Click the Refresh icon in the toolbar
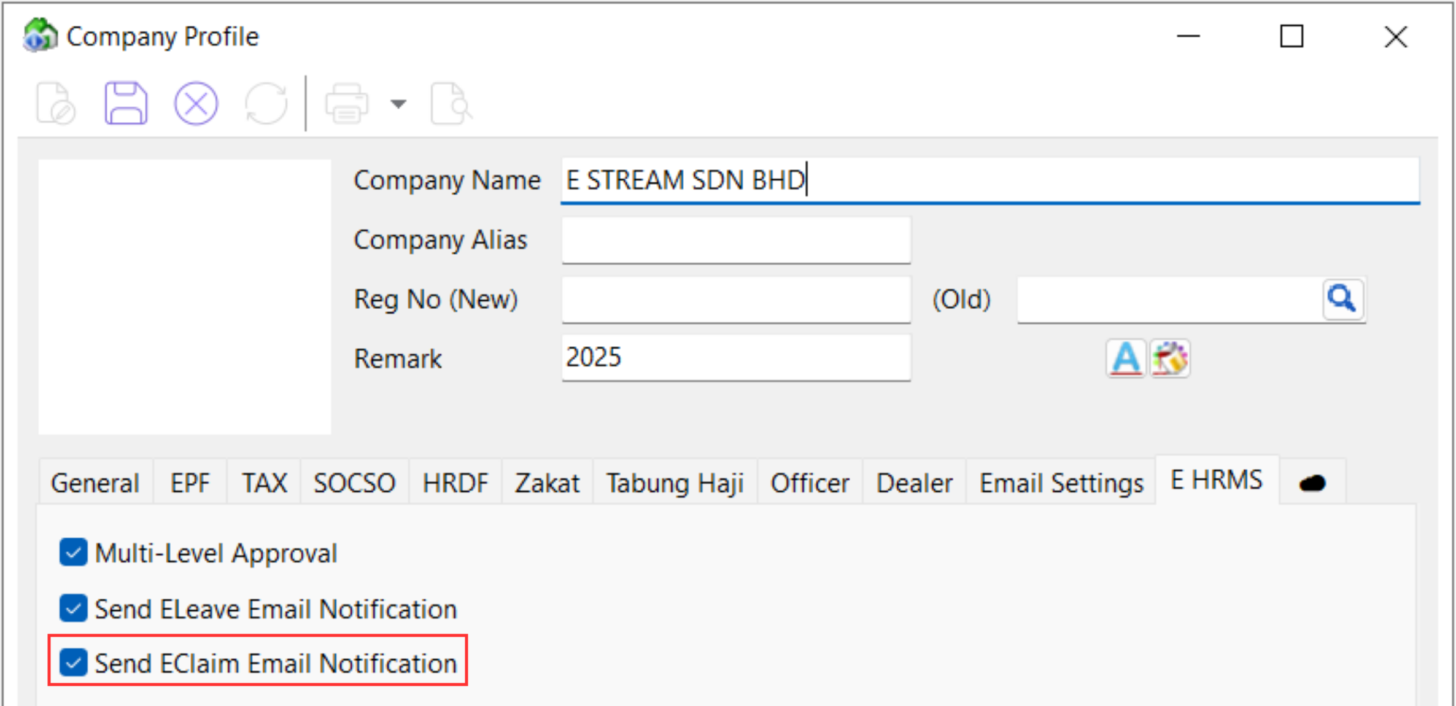This screenshot has height=706, width=1456. click(266, 103)
